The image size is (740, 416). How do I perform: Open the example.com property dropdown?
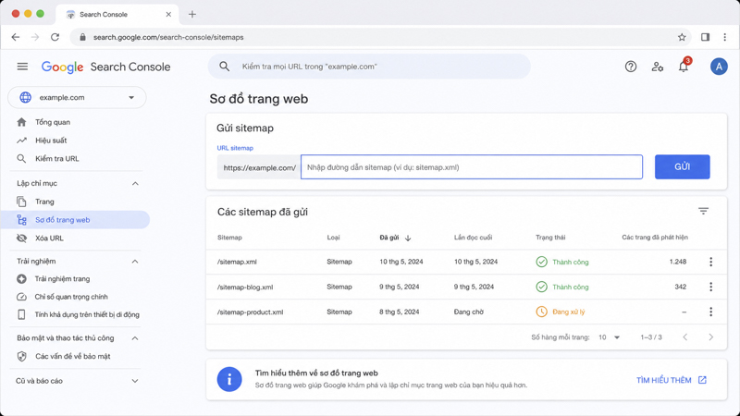point(77,98)
